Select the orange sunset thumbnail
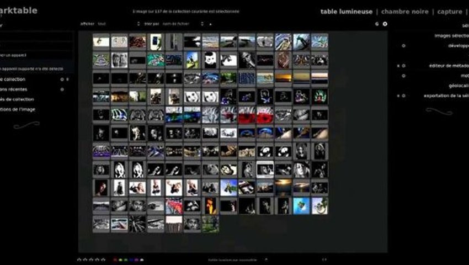This screenshot has height=265, width=469. [283, 78]
